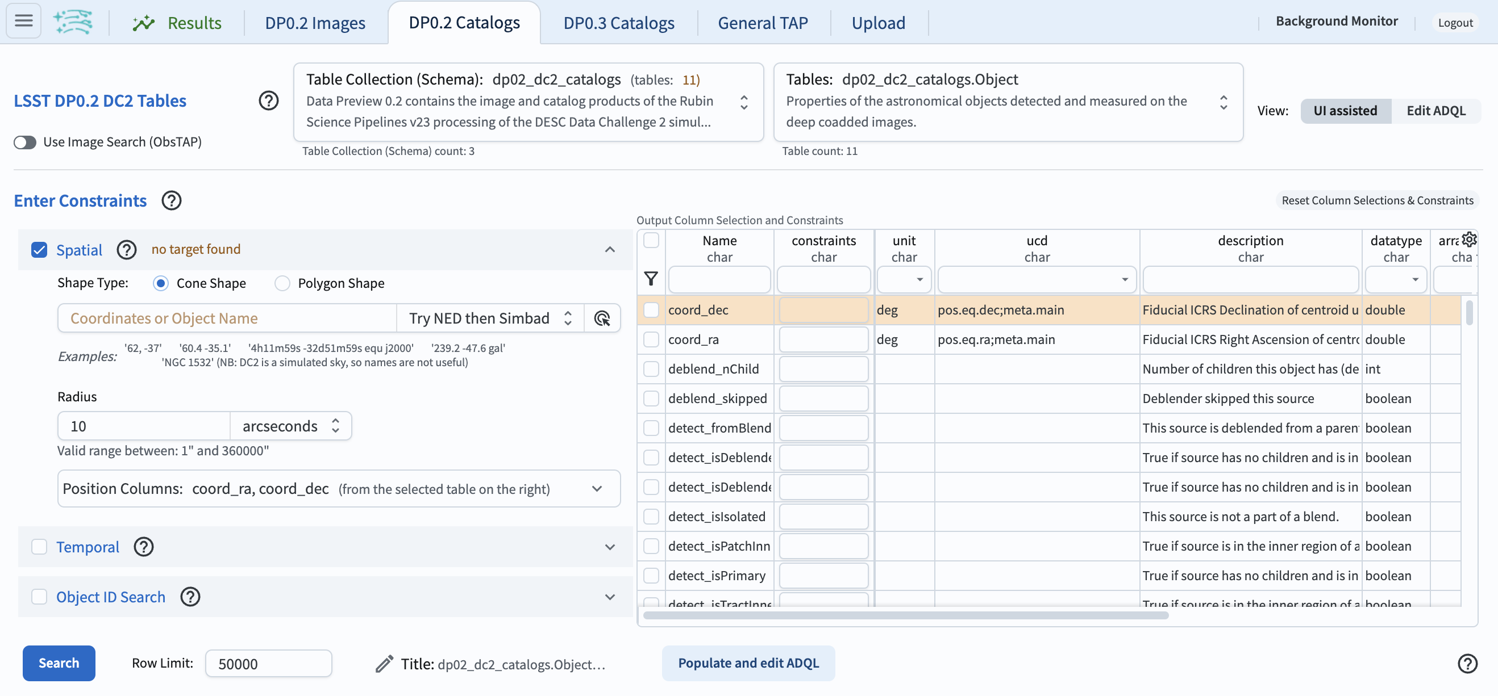Reset Column Selections & Constraints

click(x=1377, y=200)
